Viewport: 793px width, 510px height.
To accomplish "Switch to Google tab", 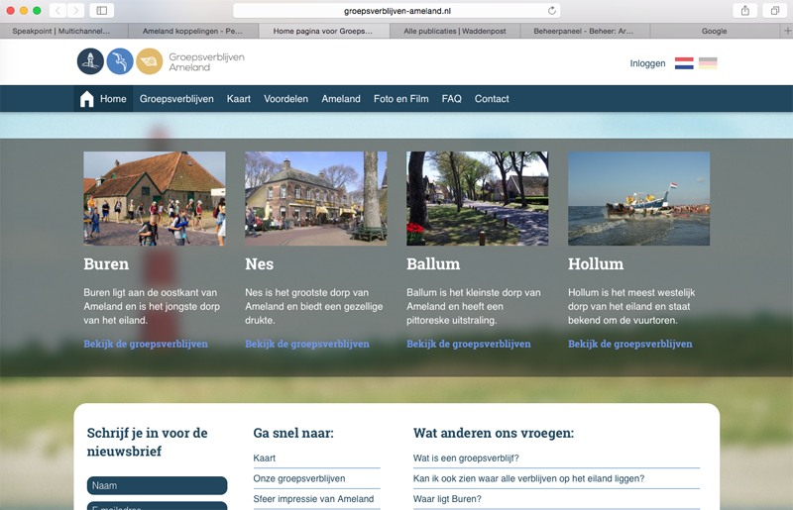I will [x=714, y=31].
